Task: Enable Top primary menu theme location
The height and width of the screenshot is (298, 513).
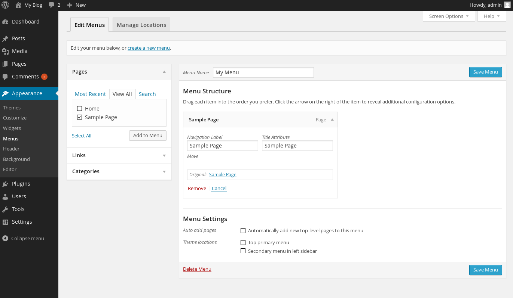Action: click(x=243, y=242)
